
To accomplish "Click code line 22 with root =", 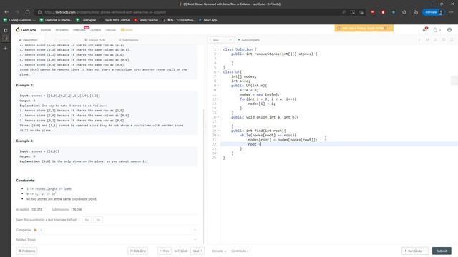I will pos(338,144).
